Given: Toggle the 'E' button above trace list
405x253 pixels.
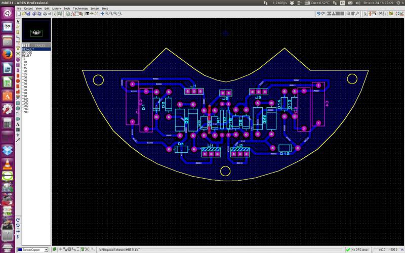Looking at the screenshot, I should click(27, 46).
